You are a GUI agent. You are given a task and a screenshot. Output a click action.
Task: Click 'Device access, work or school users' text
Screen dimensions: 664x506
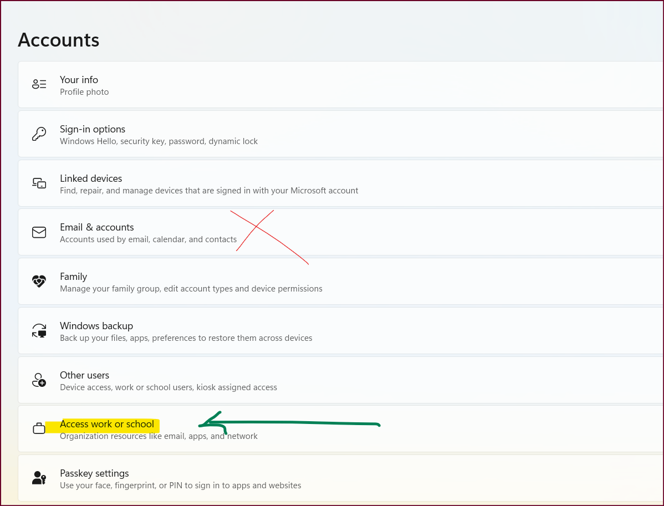168,387
